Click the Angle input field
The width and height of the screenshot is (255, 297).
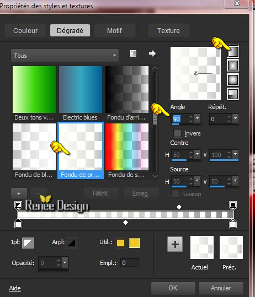(x=180, y=119)
